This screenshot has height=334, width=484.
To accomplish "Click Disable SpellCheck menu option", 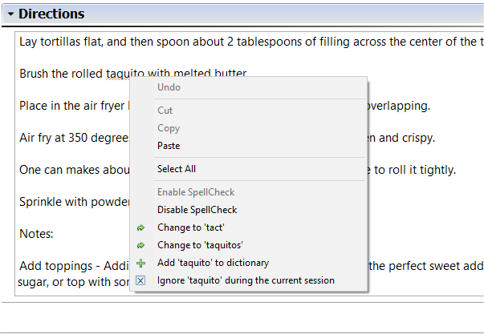I will (x=197, y=210).
